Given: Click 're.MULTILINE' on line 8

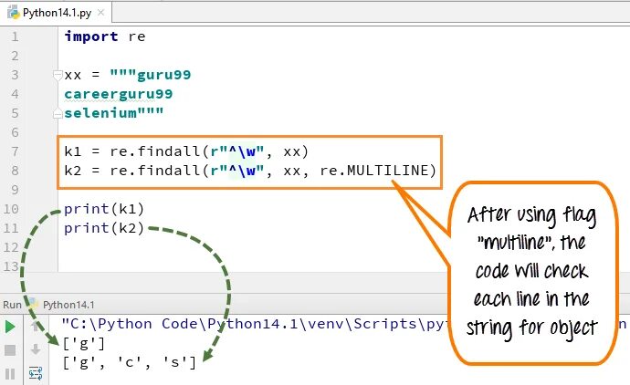Looking at the screenshot, I should 374,171.
